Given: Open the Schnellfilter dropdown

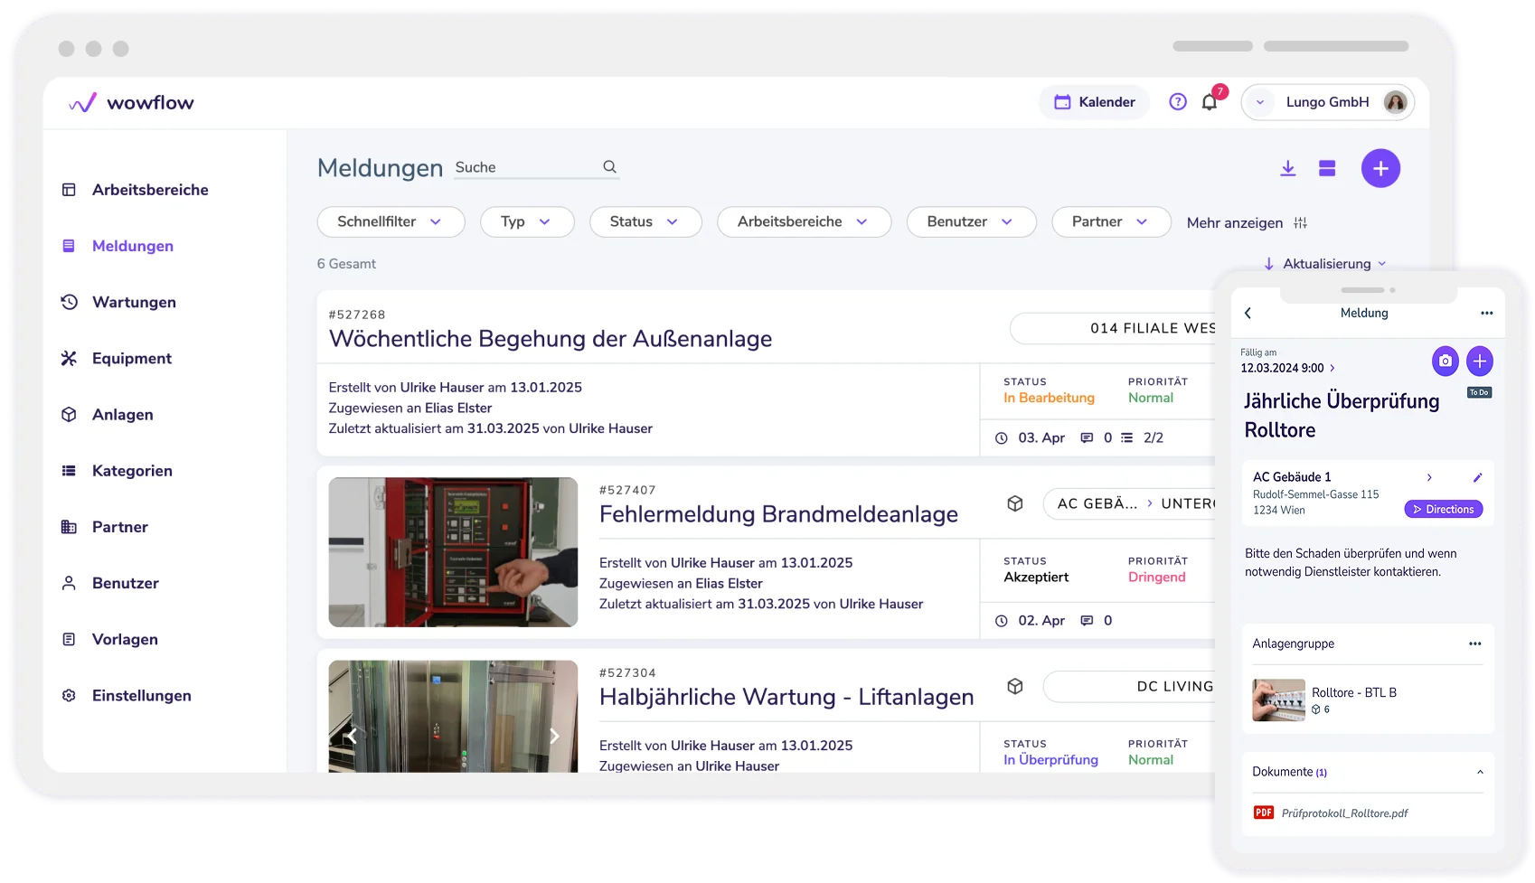Looking at the screenshot, I should tap(391, 221).
